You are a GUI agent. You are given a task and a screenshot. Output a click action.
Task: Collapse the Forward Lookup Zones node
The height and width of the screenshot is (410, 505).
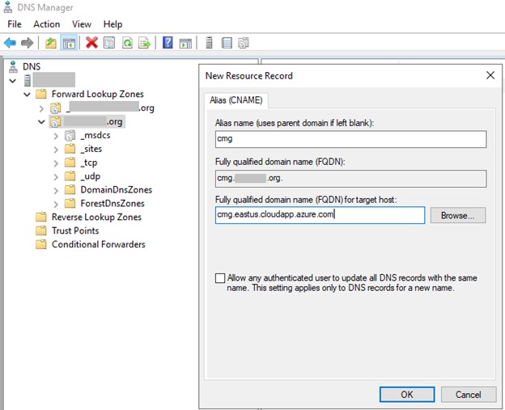pos(27,95)
